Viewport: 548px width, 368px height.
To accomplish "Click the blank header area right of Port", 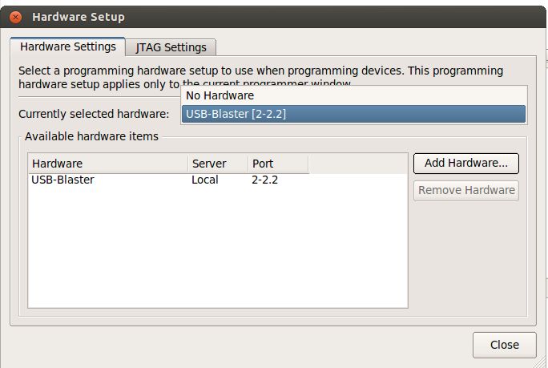I will [x=357, y=164].
